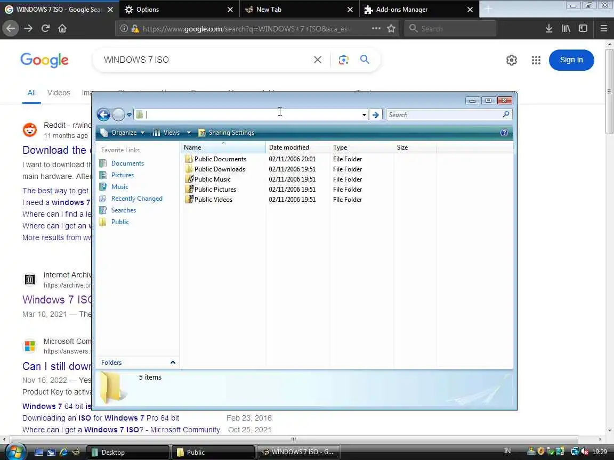Open recent pages dropdown beside Explorer nav arrows
The width and height of the screenshot is (614, 460).
pyautogui.click(x=129, y=115)
